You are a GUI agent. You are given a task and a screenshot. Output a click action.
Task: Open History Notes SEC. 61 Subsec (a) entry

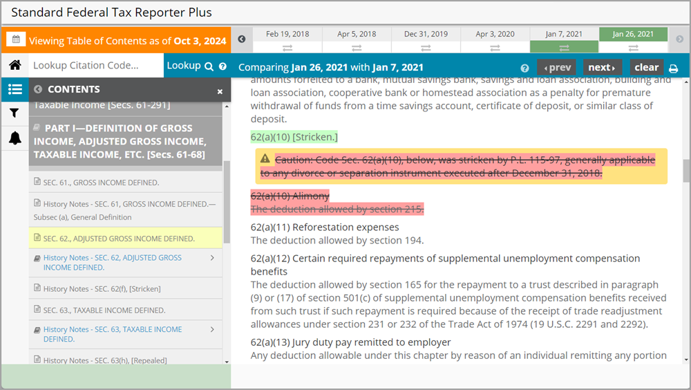(x=126, y=210)
